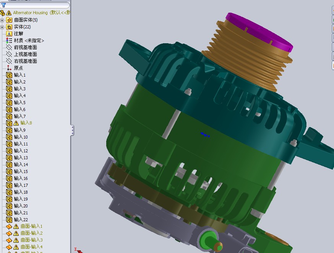Select imported feature 输入13
Screen dimensions: 334x253
pos(21,157)
